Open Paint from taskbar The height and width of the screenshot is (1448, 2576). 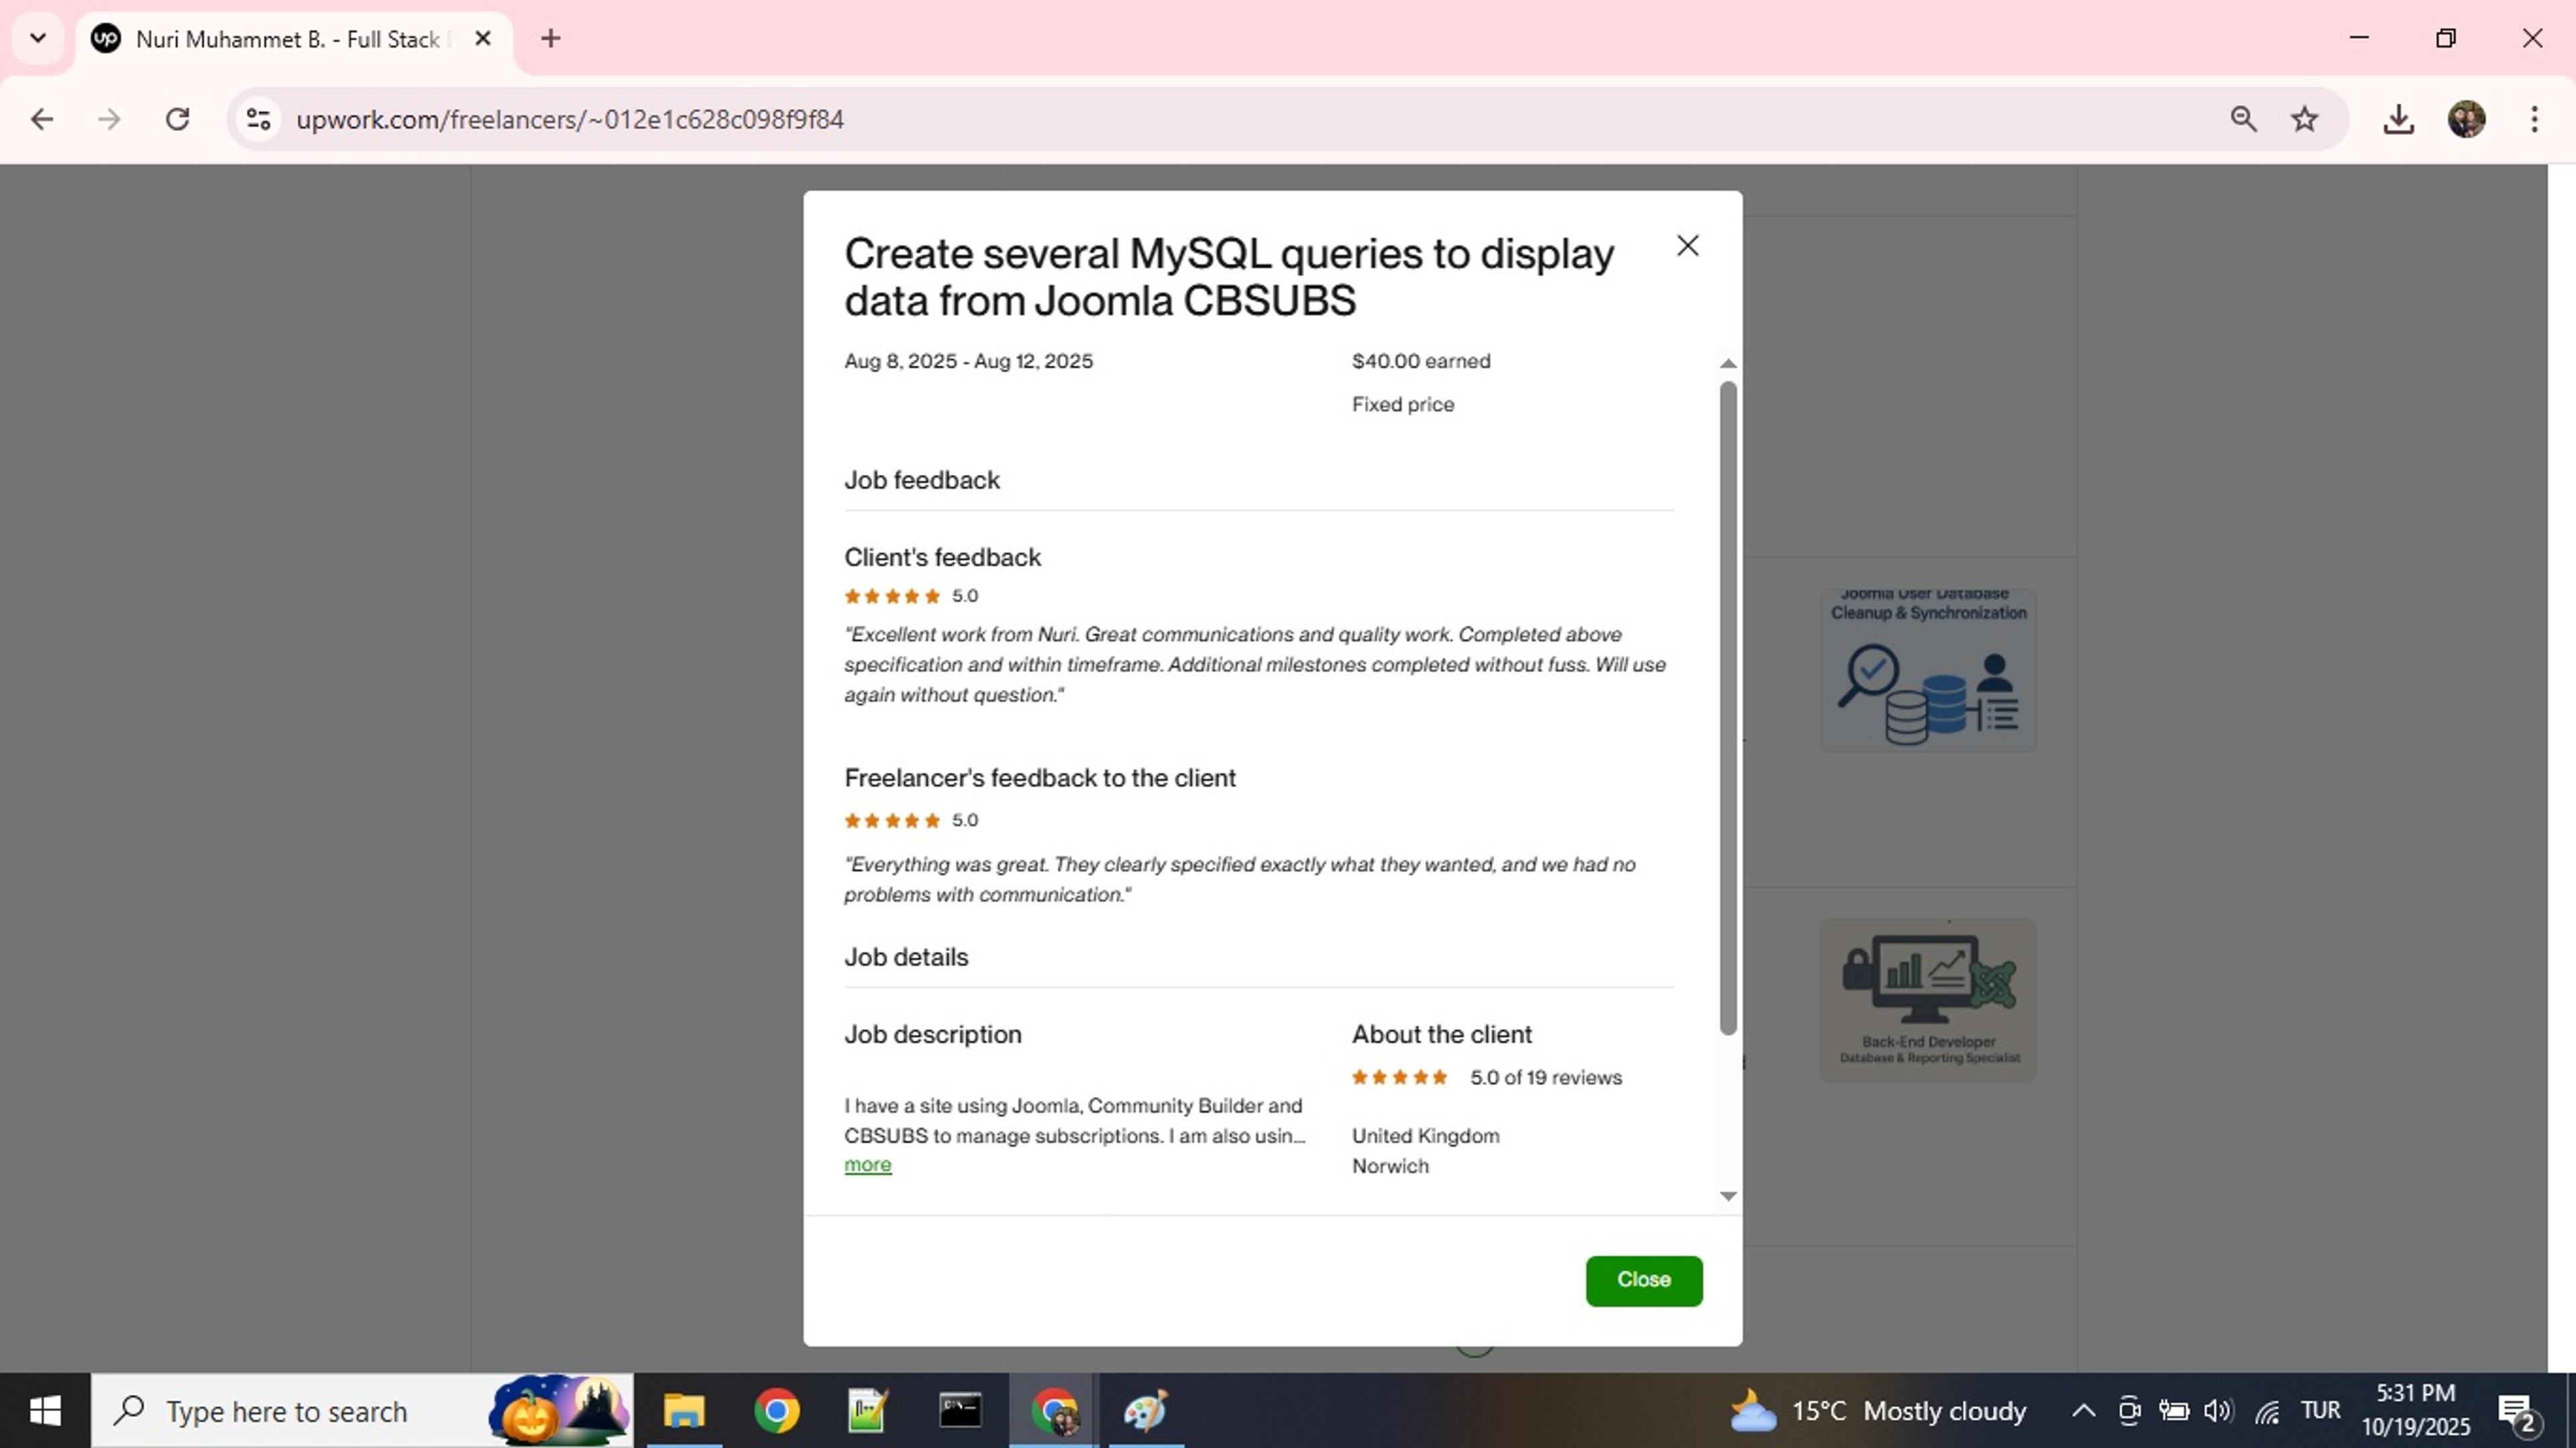[1145, 1411]
